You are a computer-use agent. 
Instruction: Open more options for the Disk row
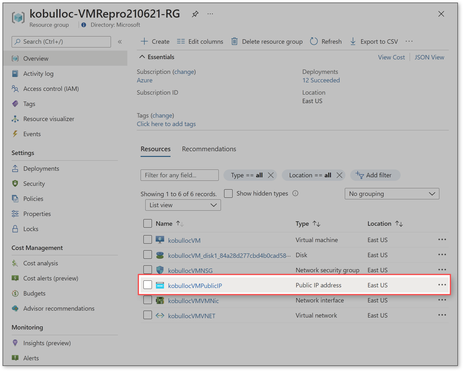[x=442, y=255]
